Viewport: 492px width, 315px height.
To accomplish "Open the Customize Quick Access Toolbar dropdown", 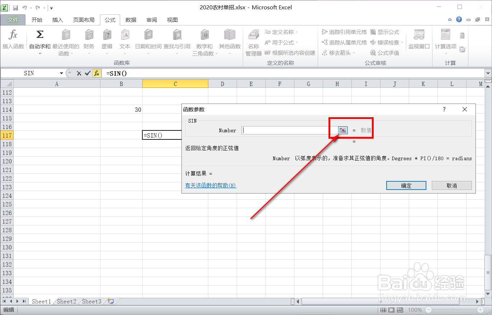I will 52,8.
